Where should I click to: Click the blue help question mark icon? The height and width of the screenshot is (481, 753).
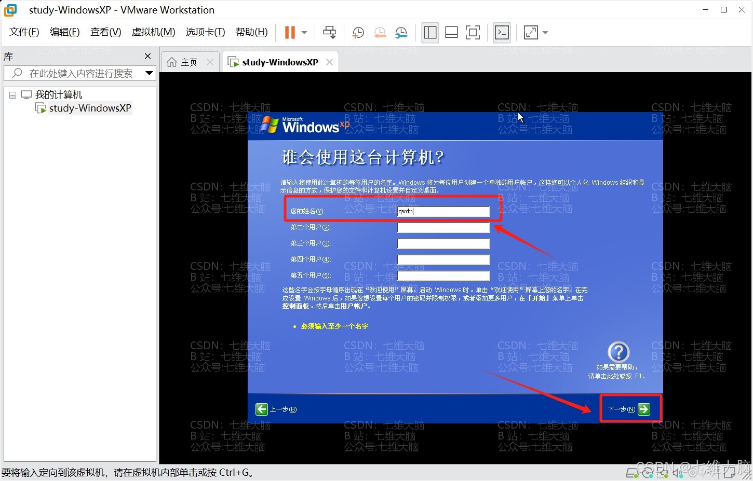618,352
